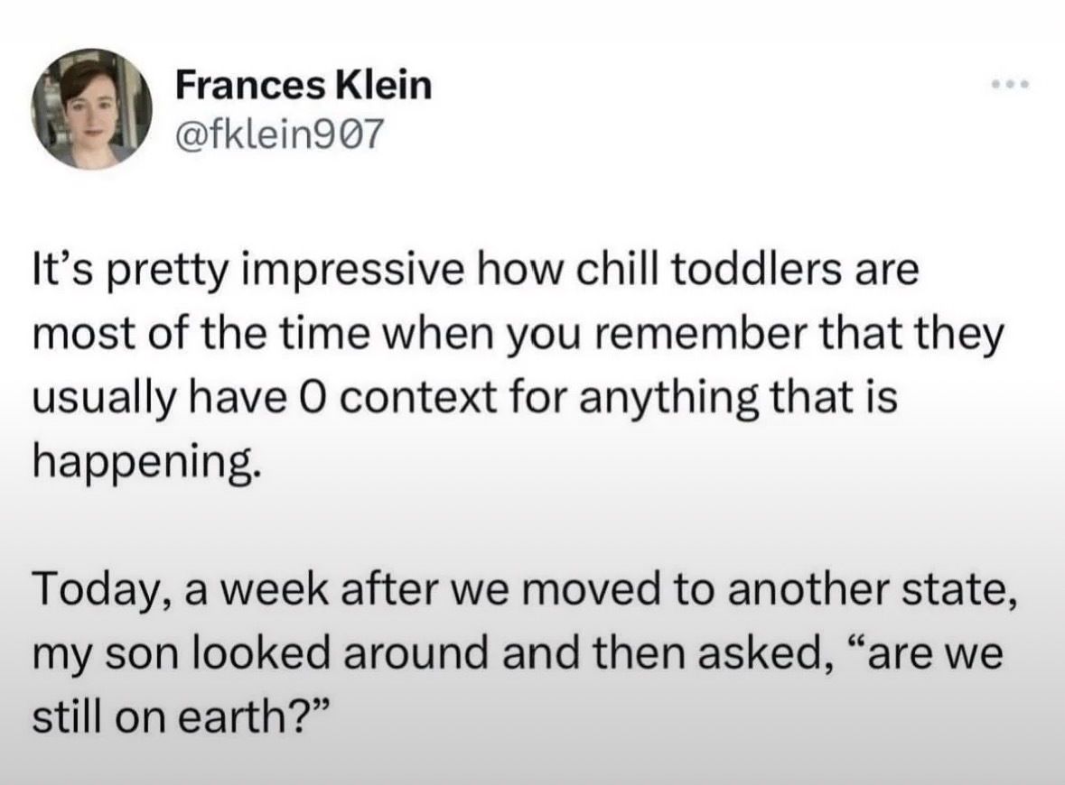The width and height of the screenshot is (1065, 785).
Task: Open the three-dot more options menu
Action: click(x=1010, y=86)
